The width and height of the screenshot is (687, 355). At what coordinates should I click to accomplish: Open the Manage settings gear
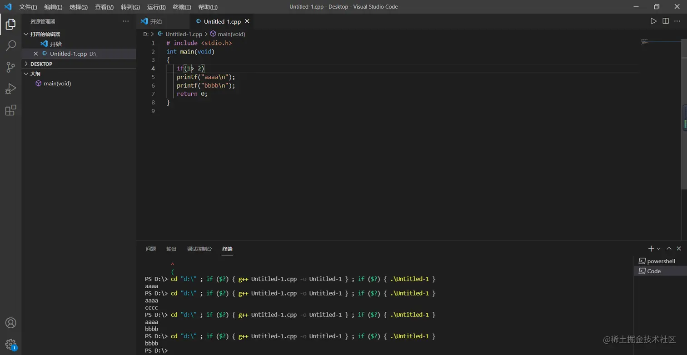pyautogui.click(x=10, y=344)
